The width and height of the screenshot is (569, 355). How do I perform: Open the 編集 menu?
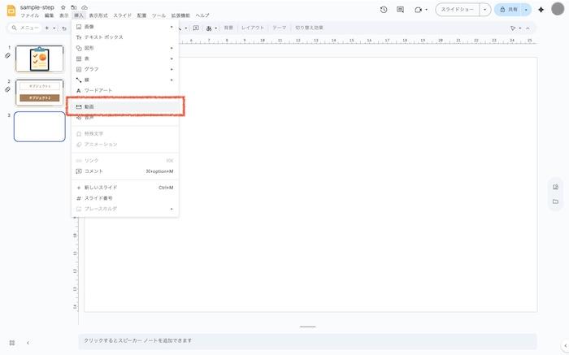point(50,15)
